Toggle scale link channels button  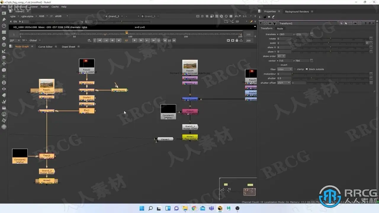click(x=367, y=43)
